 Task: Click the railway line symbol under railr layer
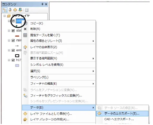17,46
